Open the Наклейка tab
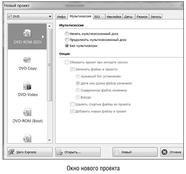Viewport: 186px width, 174px height. (114, 17)
